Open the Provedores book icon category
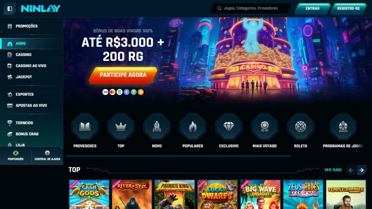 tap(85, 127)
